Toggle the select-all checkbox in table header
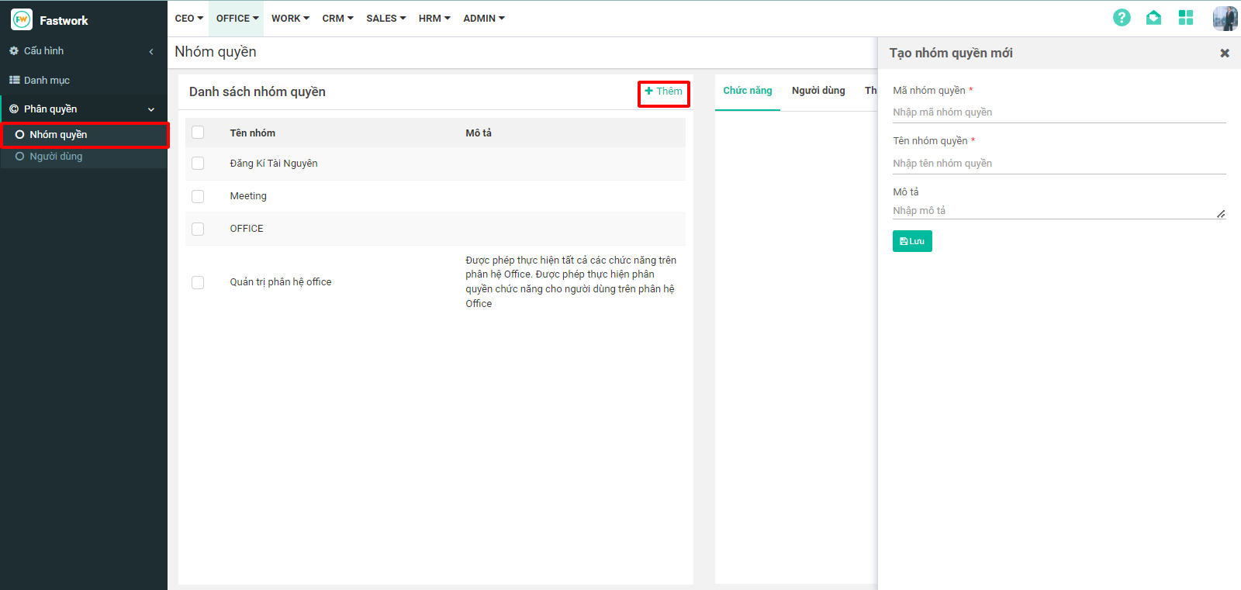The height and width of the screenshot is (590, 1241). coord(198,133)
